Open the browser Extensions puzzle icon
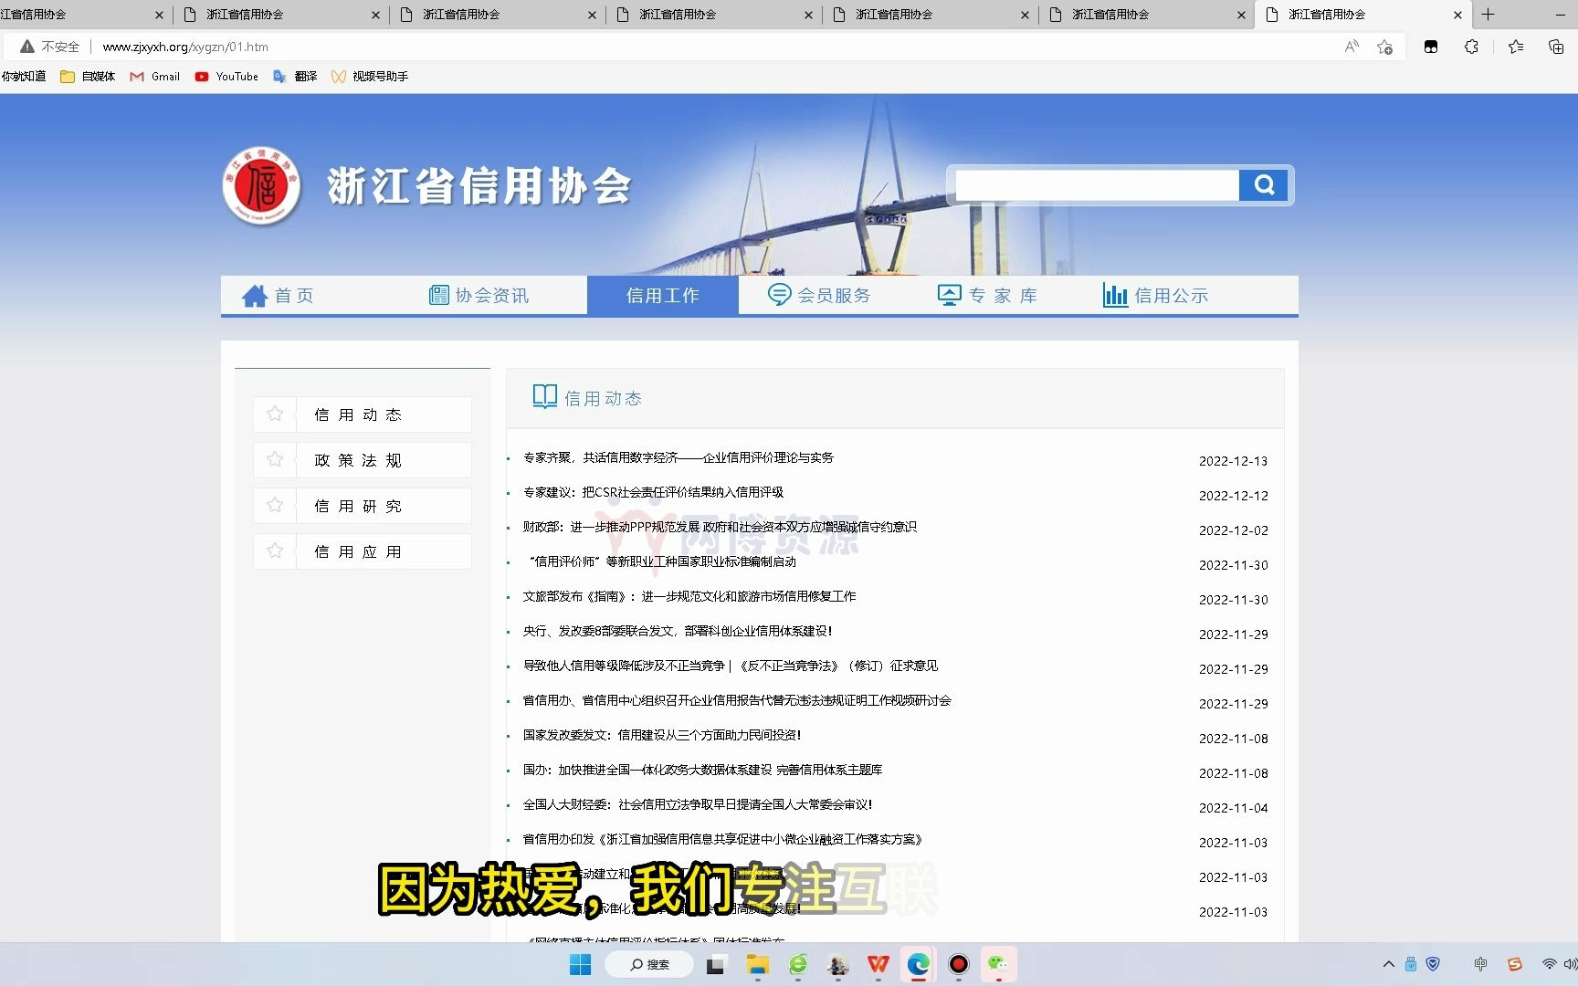The image size is (1578, 986). point(1471,46)
